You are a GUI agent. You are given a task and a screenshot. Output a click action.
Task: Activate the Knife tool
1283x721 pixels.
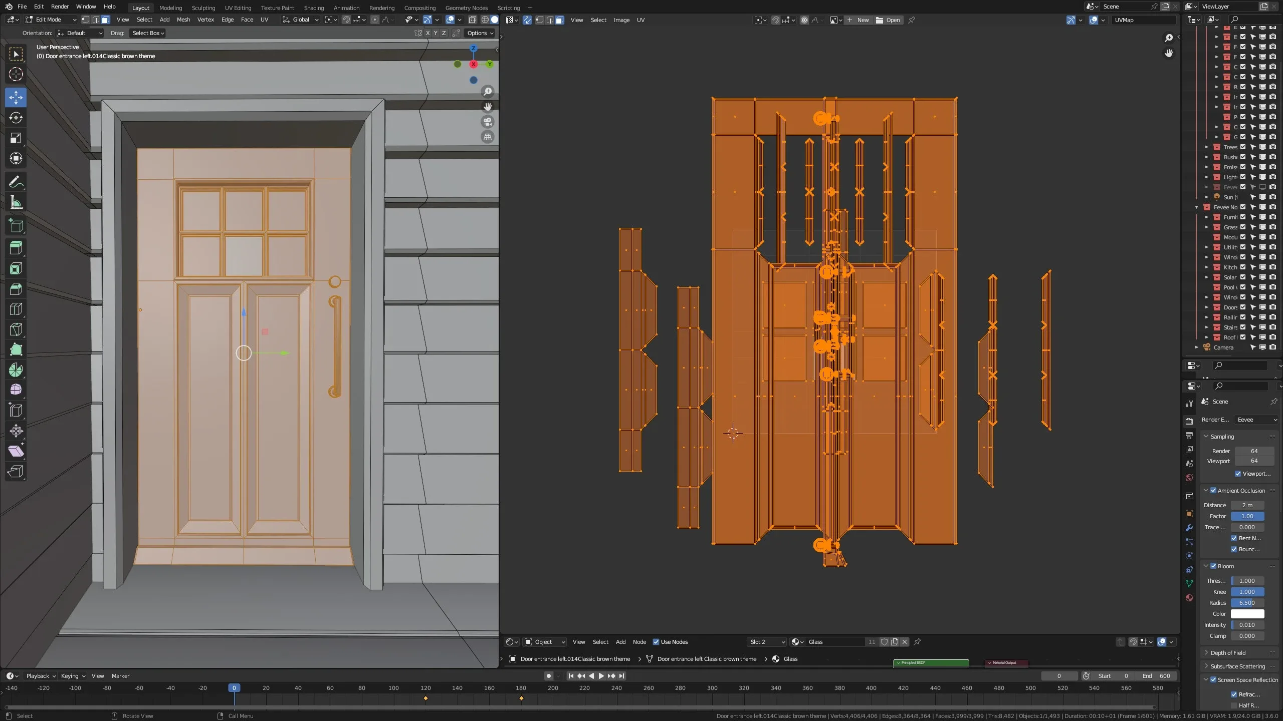(16, 329)
